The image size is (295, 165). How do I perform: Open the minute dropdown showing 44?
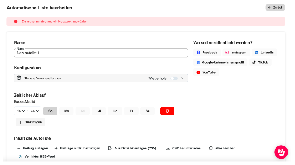pos(35,111)
